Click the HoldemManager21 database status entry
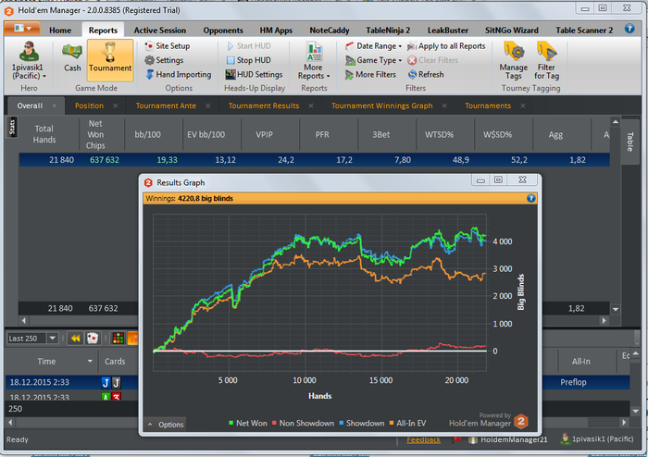 coord(508,439)
